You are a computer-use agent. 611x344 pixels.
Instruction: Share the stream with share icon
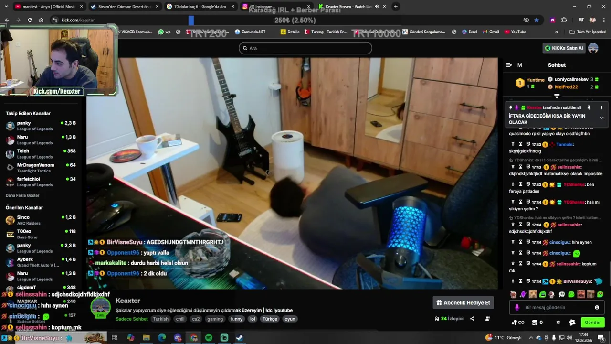pyautogui.click(x=472, y=319)
